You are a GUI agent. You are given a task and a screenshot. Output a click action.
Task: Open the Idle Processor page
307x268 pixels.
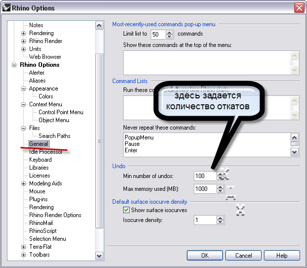pyautogui.click(x=46, y=152)
